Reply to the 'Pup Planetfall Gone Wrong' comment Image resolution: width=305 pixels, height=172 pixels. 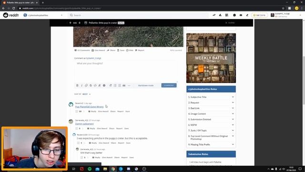92,111
